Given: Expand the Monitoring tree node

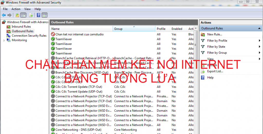Looking at the screenshot, I should point(4,40).
